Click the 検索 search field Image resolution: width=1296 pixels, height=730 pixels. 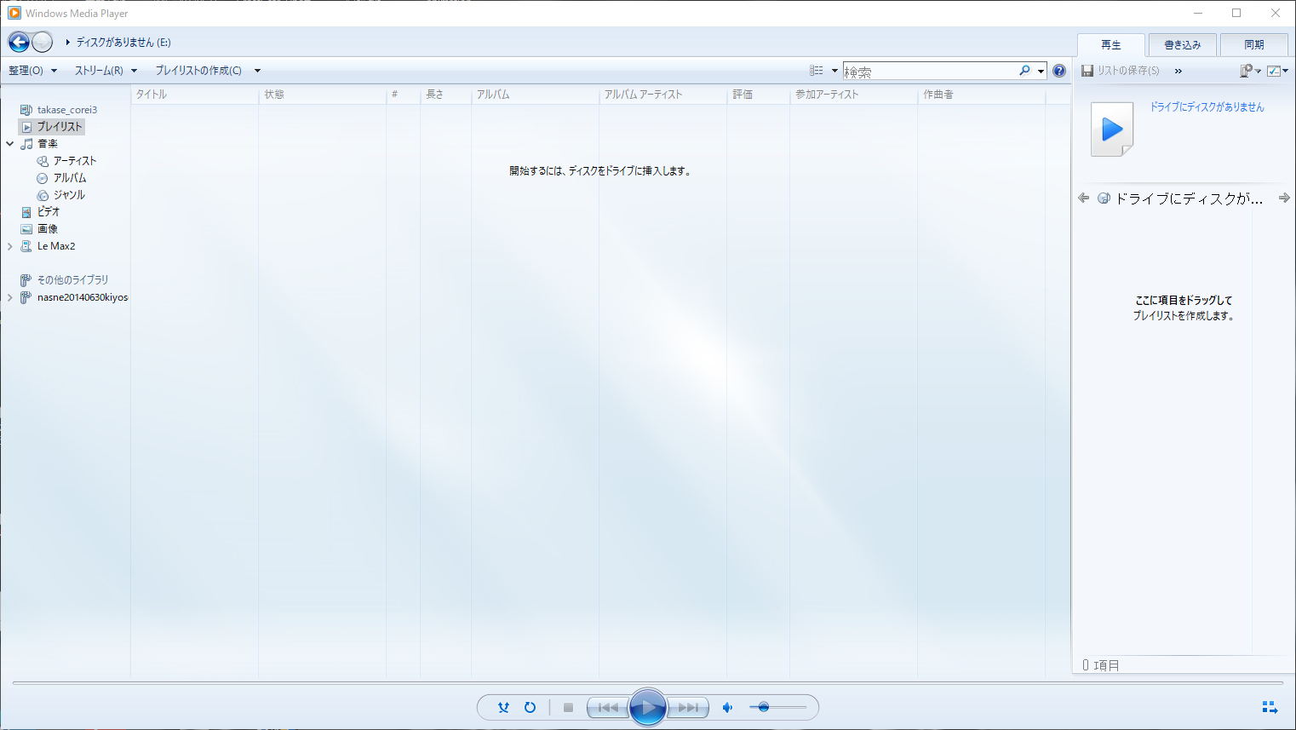click(x=930, y=71)
